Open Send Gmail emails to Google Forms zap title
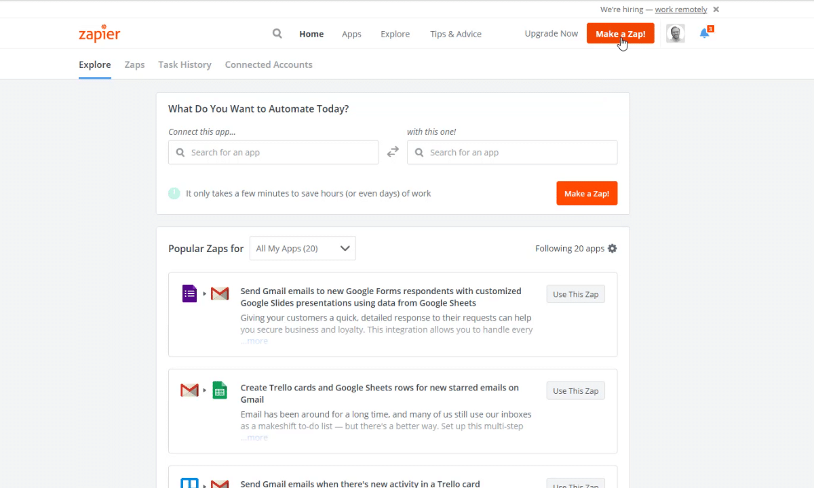The height and width of the screenshot is (488, 814). click(x=381, y=297)
